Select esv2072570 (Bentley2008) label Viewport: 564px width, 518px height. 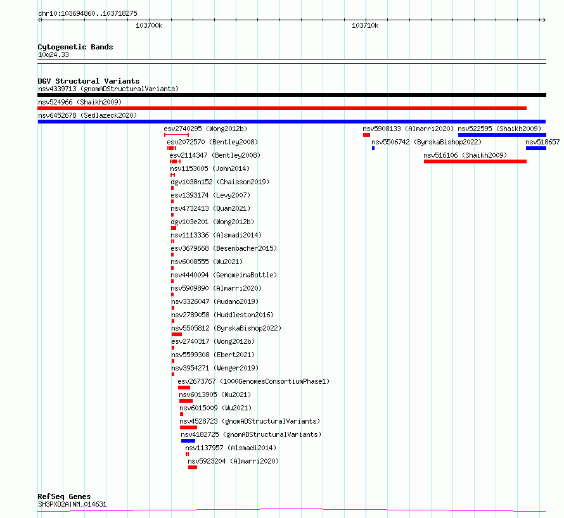tap(212, 142)
